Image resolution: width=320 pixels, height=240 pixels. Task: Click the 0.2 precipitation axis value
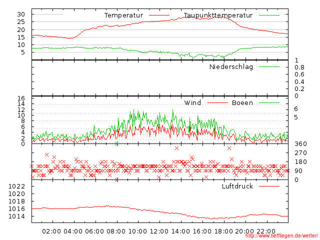coord(299,89)
